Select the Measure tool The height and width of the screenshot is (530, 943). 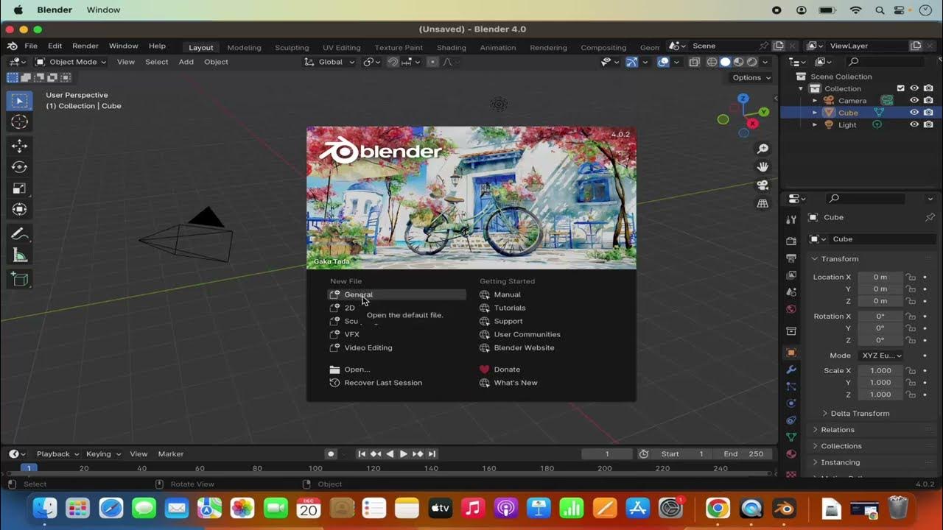pos(19,255)
